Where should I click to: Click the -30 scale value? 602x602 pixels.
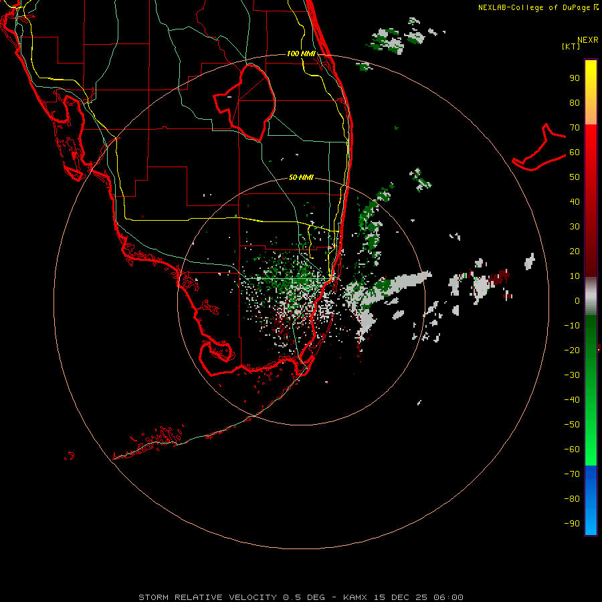pyautogui.click(x=572, y=375)
